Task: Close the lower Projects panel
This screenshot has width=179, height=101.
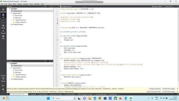Action: (x=52, y=61)
